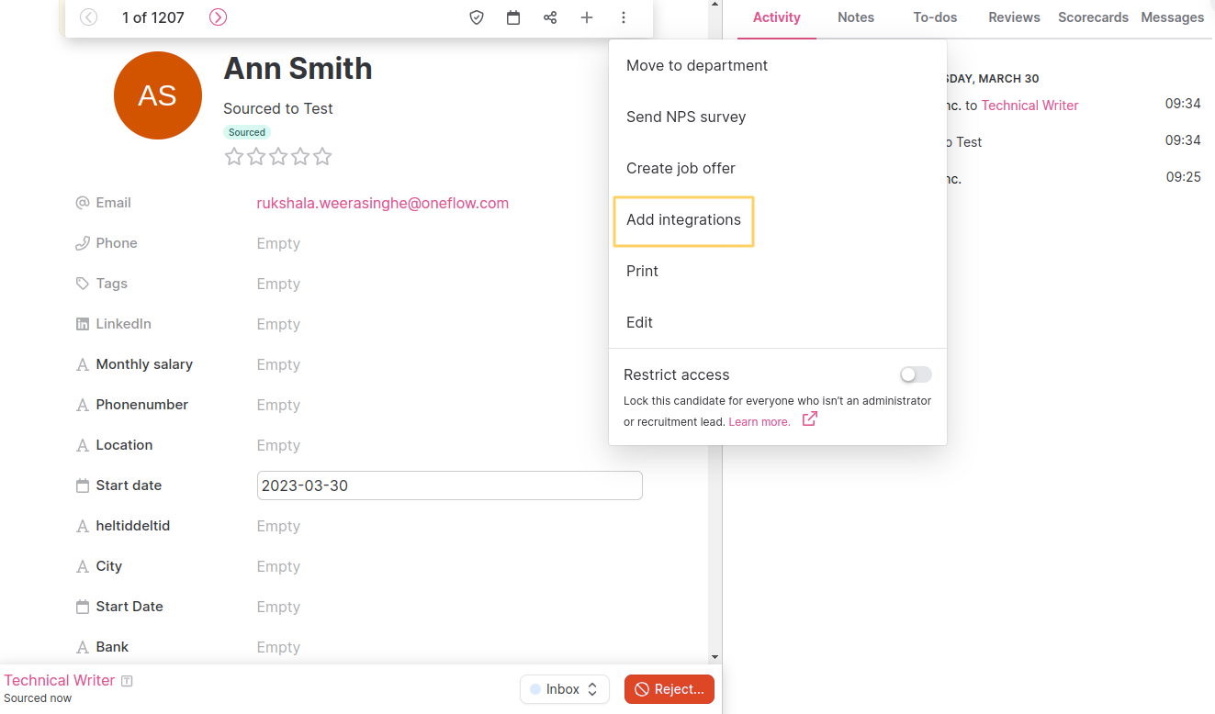The image size is (1215, 714).
Task: Open Technical Writer link in activity feed
Action: pyautogui.click(x=1029, y=106)
